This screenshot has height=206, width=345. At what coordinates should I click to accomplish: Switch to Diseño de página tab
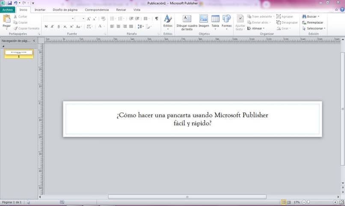pyautogui.click(x=65, y=10)
